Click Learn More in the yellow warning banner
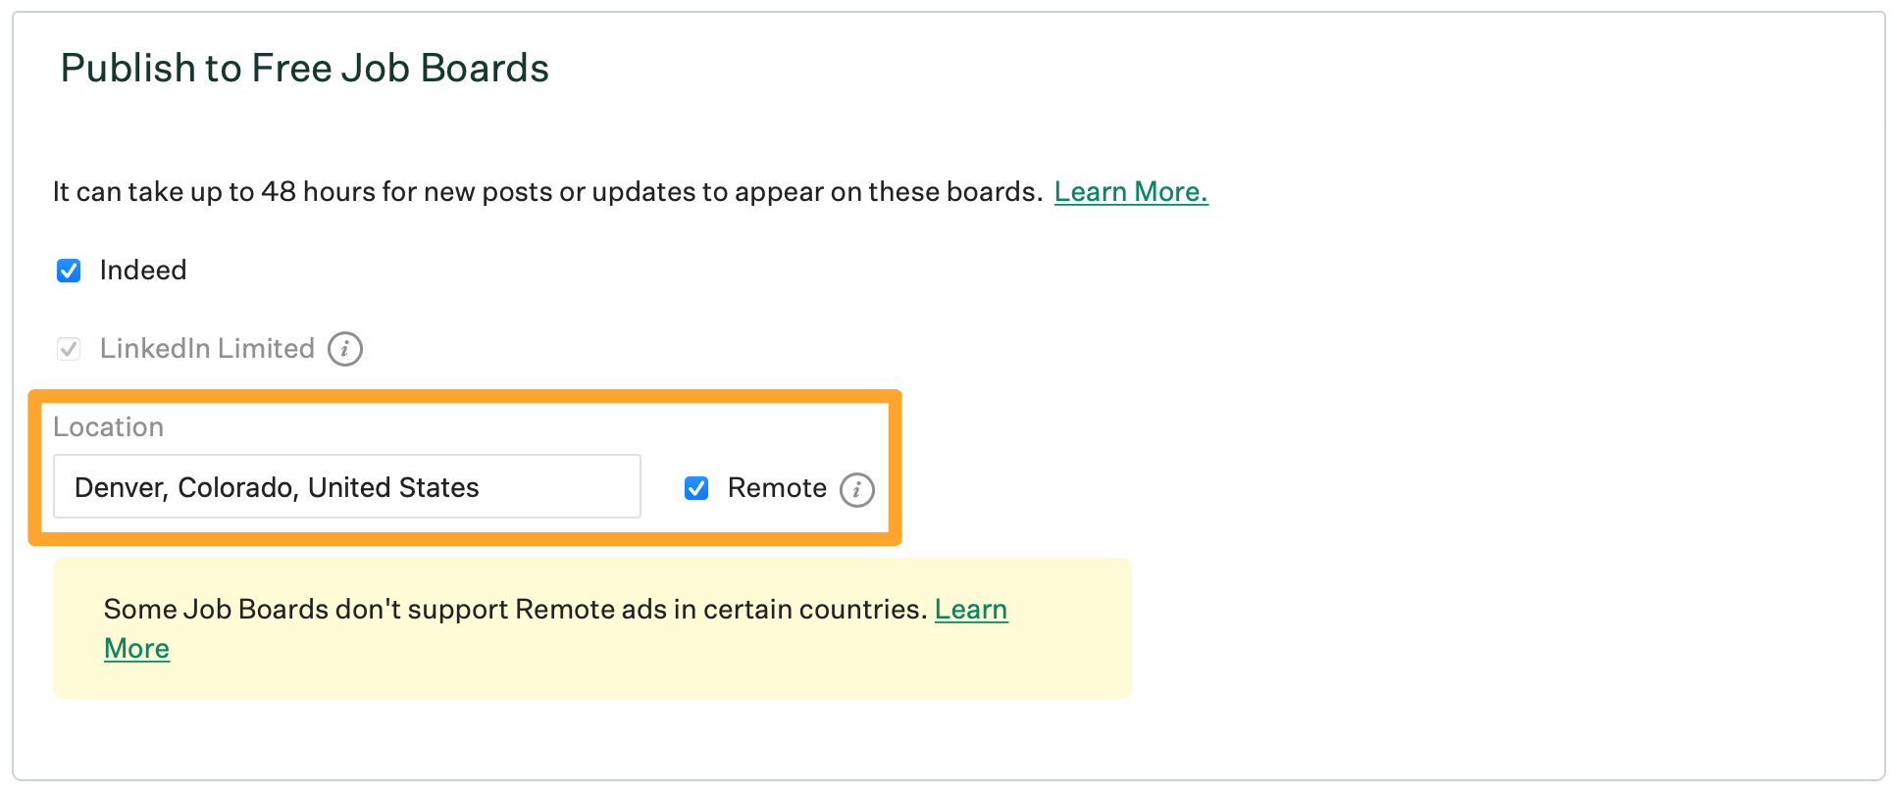Image resolution: width=1897 pixels, height=792 pixels. [970, 609]
